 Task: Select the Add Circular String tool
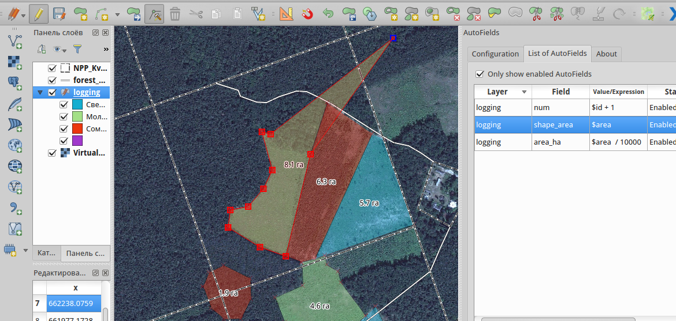(x=102, y=14)
